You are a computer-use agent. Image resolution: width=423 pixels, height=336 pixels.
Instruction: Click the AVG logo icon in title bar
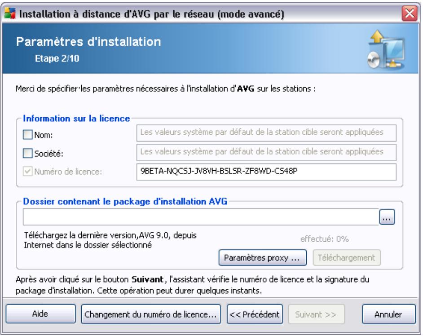pyautogui.click(x=10, y=13)
